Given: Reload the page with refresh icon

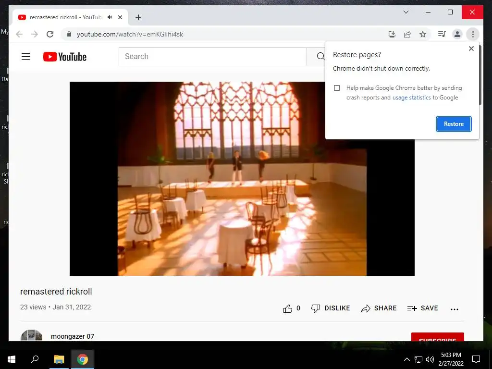Looking at the screenshot, I should [50, 34].
